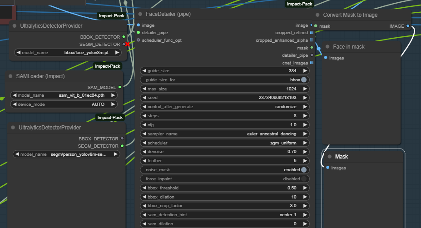Decrease denoise with left arrow
Image resolution: width=421 pixels, height=228 pixels.
(144, 152)
